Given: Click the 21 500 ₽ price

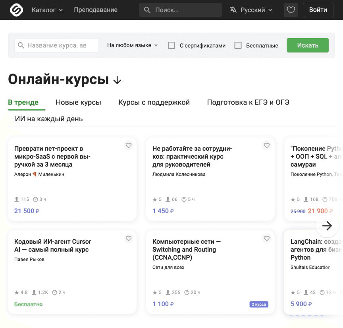Looking at the screenshot, I should (27, 211).
